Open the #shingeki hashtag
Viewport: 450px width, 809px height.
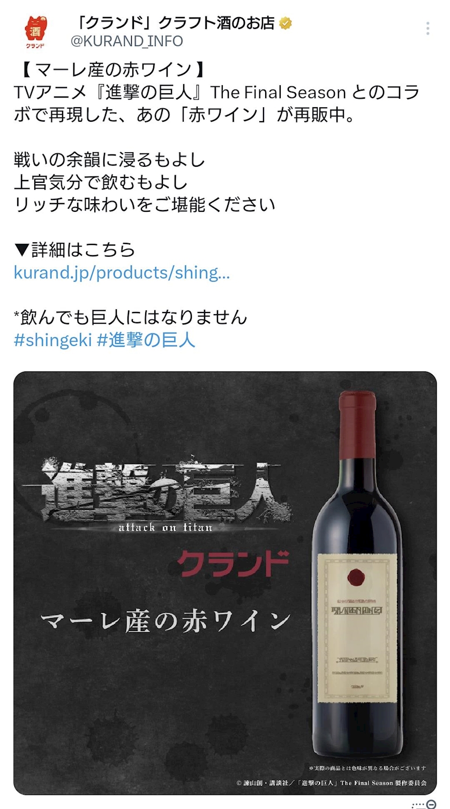[53, 340]
